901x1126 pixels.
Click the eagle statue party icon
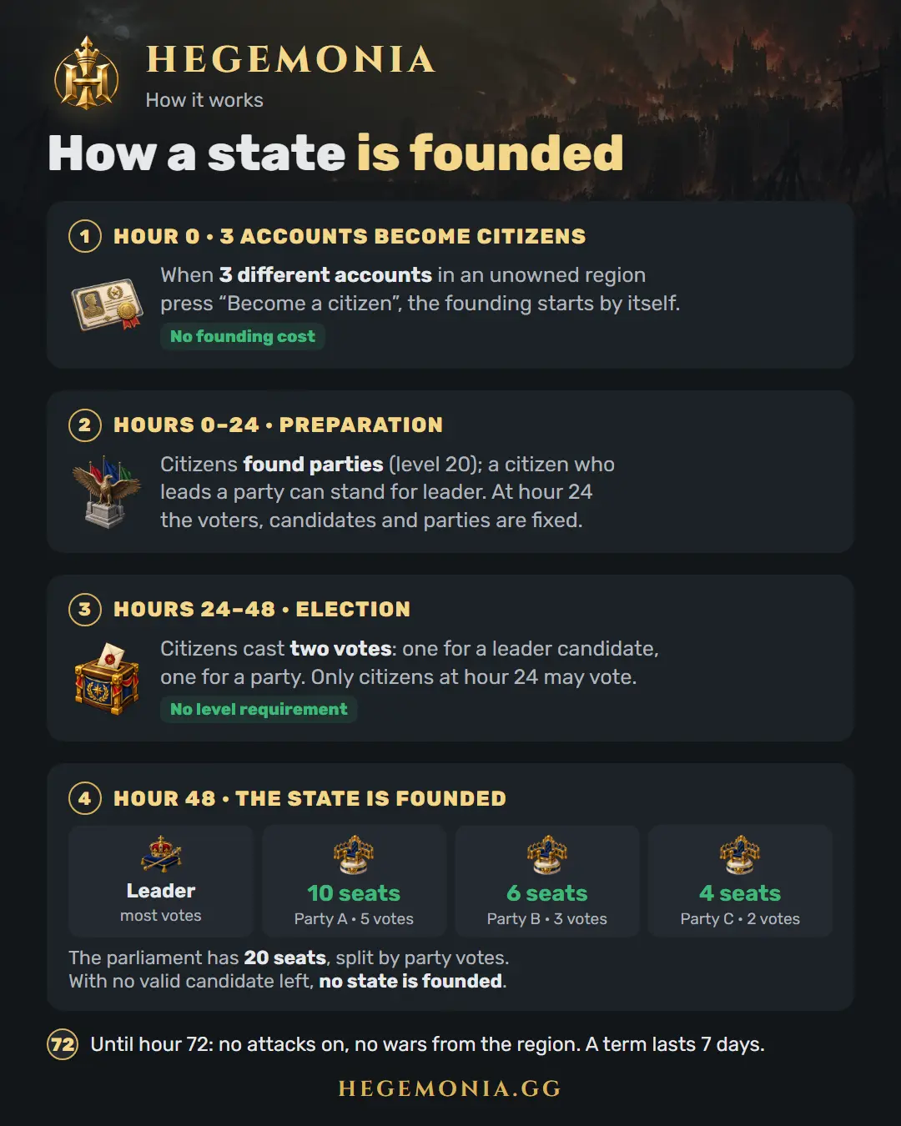click(x=108, y=492)
